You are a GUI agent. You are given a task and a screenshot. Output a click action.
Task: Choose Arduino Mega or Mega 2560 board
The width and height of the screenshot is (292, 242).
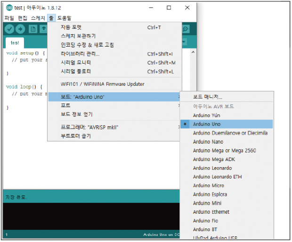[224, 151]
